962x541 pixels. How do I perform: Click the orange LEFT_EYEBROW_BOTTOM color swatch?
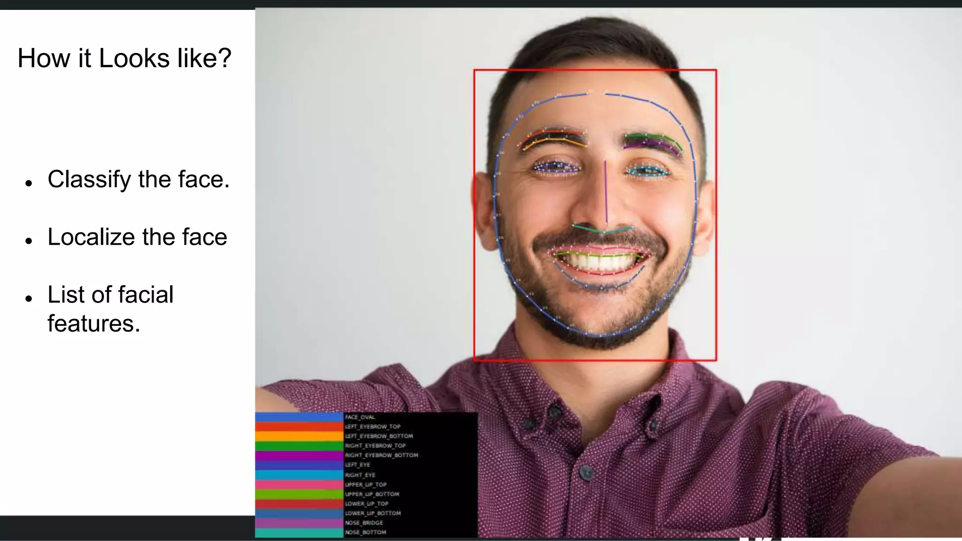[x=299, y=436]
